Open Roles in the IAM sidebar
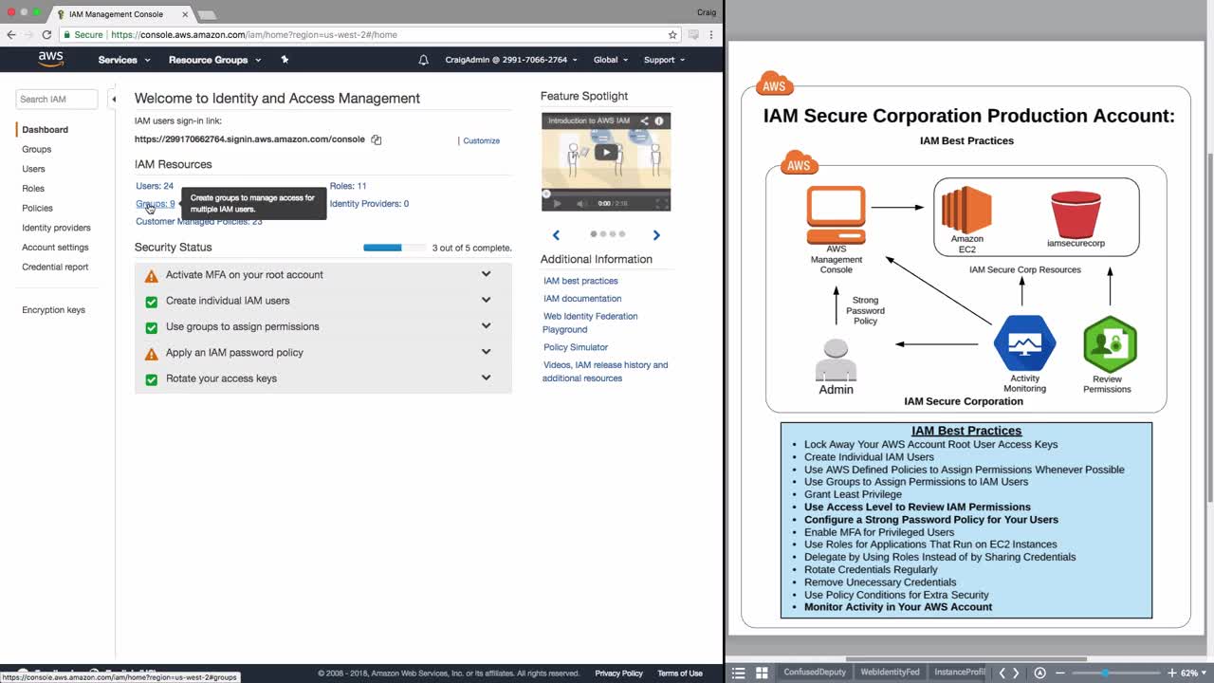The image size is (1214, 683). [33, 189]
